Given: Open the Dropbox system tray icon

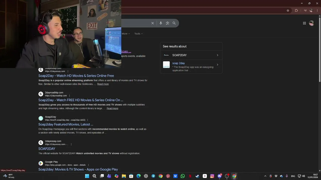Looking at the screenshot, I should 276,176.
